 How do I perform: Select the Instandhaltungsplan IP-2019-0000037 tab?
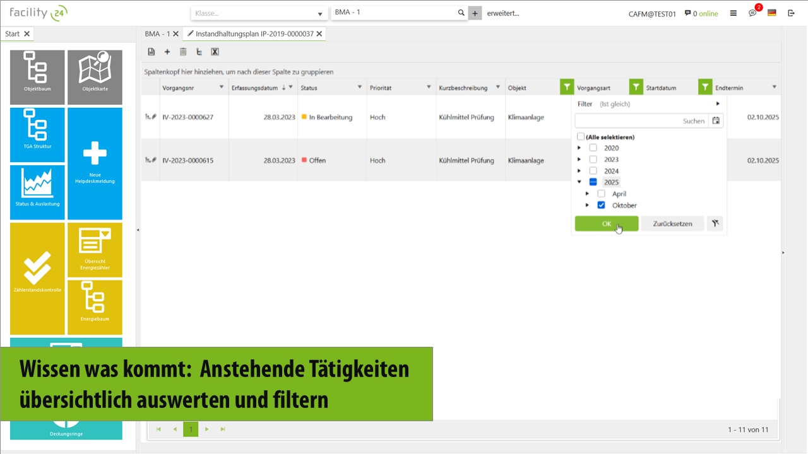pos(255,34)
